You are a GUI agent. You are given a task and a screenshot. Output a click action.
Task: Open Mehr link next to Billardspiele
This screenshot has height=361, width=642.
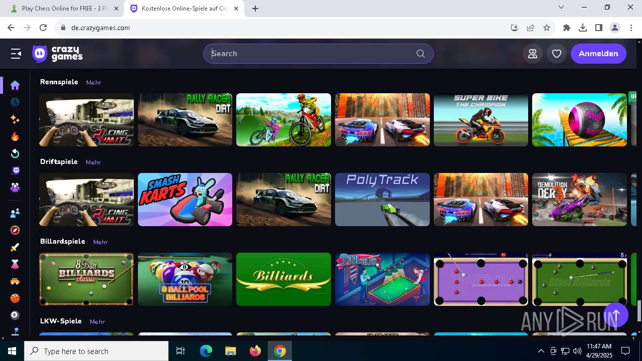click(x=100, y=242)
